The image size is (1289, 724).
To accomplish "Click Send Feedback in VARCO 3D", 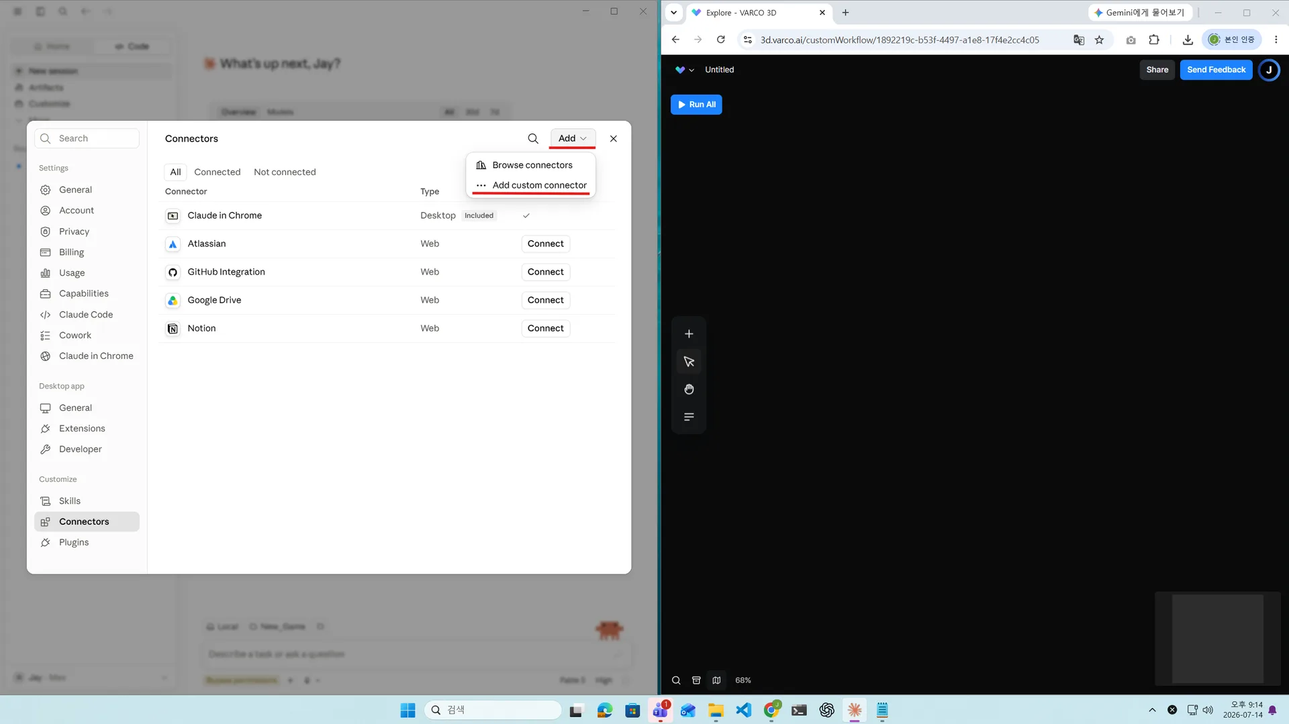I will coord(1216,70).
